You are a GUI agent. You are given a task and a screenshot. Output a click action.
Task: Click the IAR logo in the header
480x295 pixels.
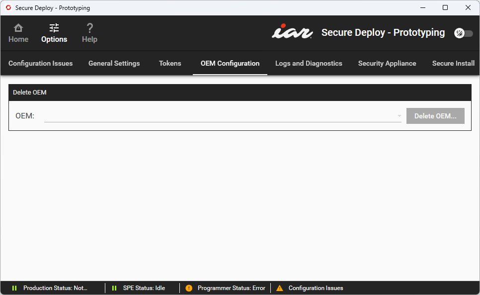(292, 32)
